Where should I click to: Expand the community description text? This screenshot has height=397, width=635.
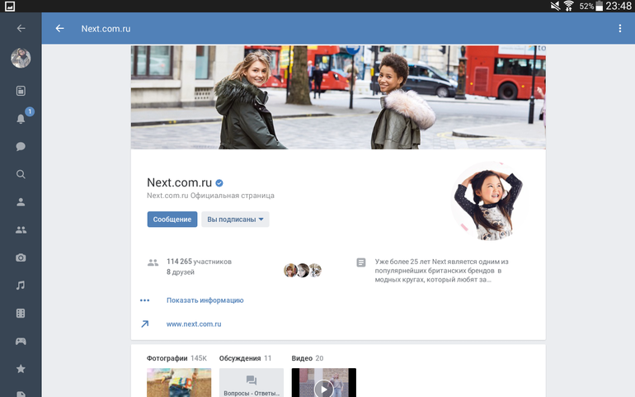pos(441,271)
